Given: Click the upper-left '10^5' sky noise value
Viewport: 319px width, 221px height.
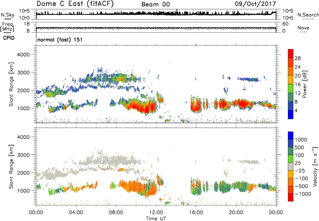Looking at the screenshot, I should (24, 11).
